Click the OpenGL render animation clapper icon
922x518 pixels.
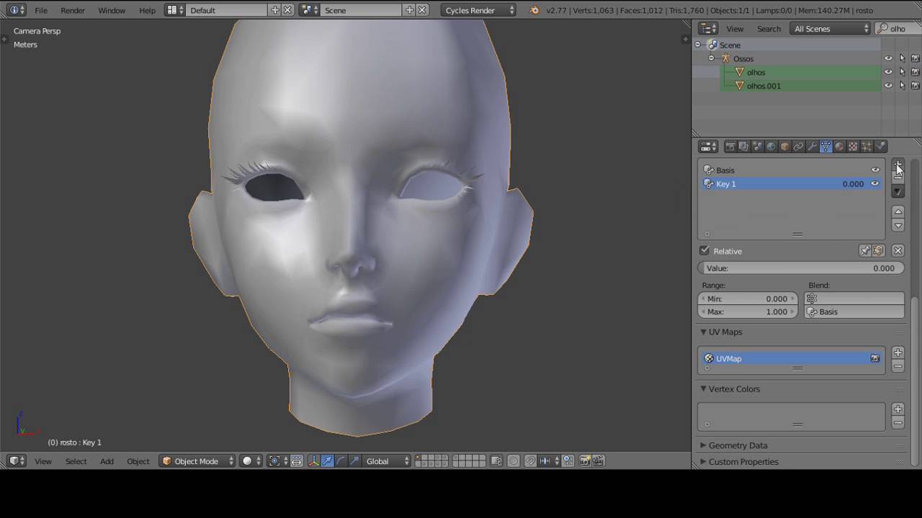[599, 461]
